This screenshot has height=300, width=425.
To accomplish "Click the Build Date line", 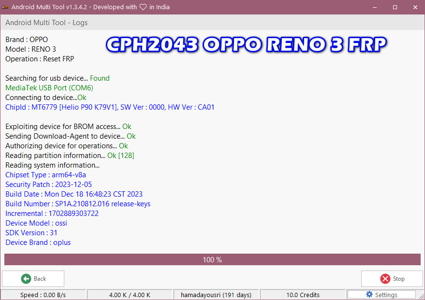I will point(73,194).
